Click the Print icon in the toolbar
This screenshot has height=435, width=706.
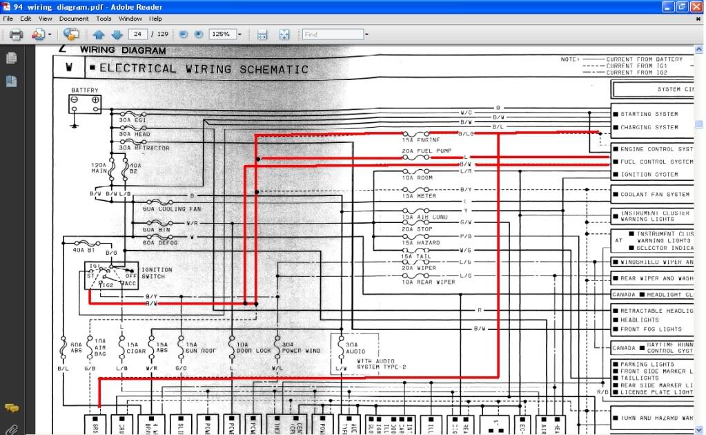pos(15,35)
